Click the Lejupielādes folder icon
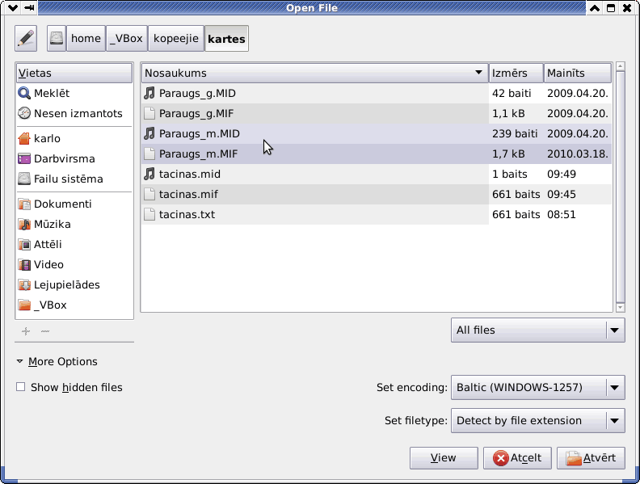This screenshot has height=484, width=640. point(24,285)
